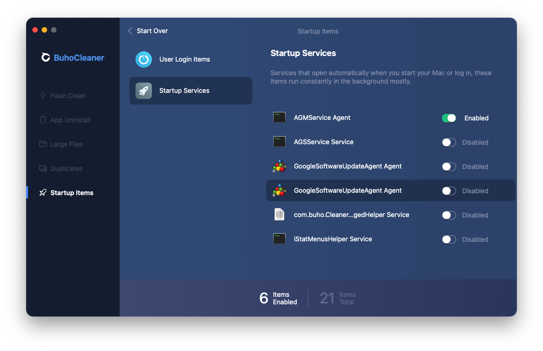The width and height of the screenshot is (543, 351).
Task: Close the BuhoCleaner window
Action: pyautogui.click(x=35, y=30)
